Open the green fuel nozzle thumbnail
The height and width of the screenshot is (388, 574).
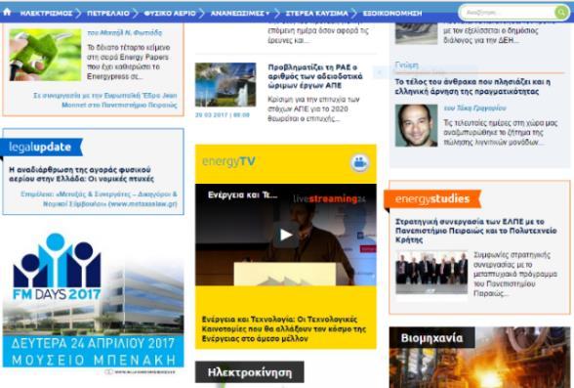[45, 55]
